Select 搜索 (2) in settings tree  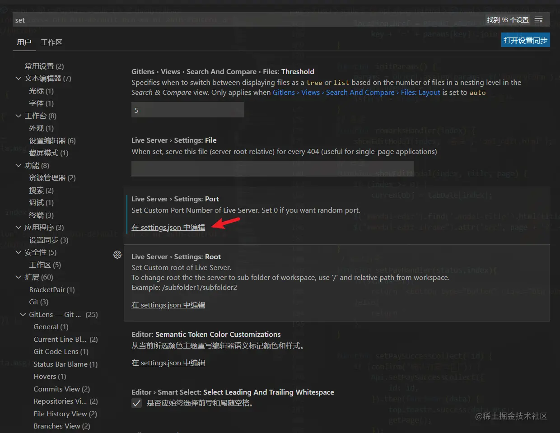pyautogui.click(x=41, y=190)
